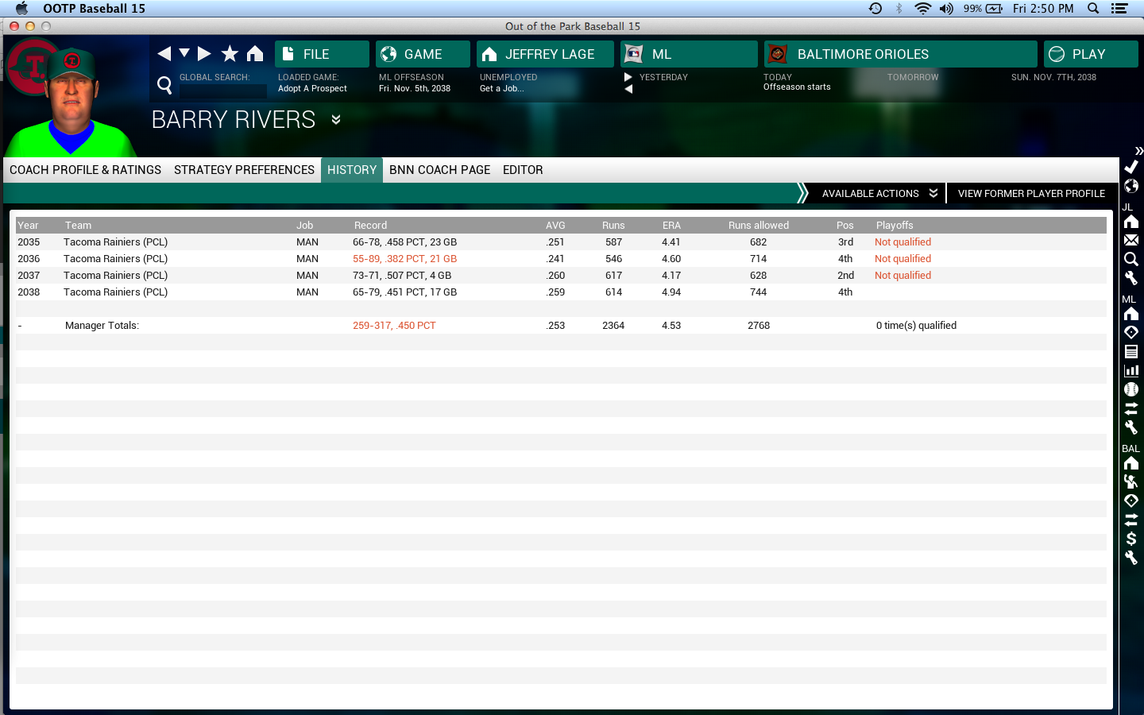Click the baseball icon in the ML sidebar
Screen dimensions: 1144x715
[x=1131, y=389]
